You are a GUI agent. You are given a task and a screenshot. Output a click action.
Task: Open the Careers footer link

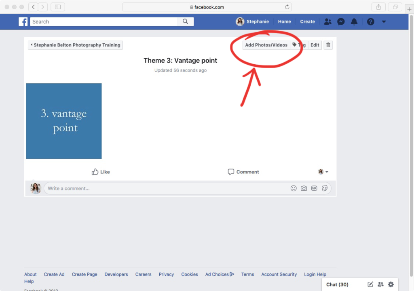[144, 274]
